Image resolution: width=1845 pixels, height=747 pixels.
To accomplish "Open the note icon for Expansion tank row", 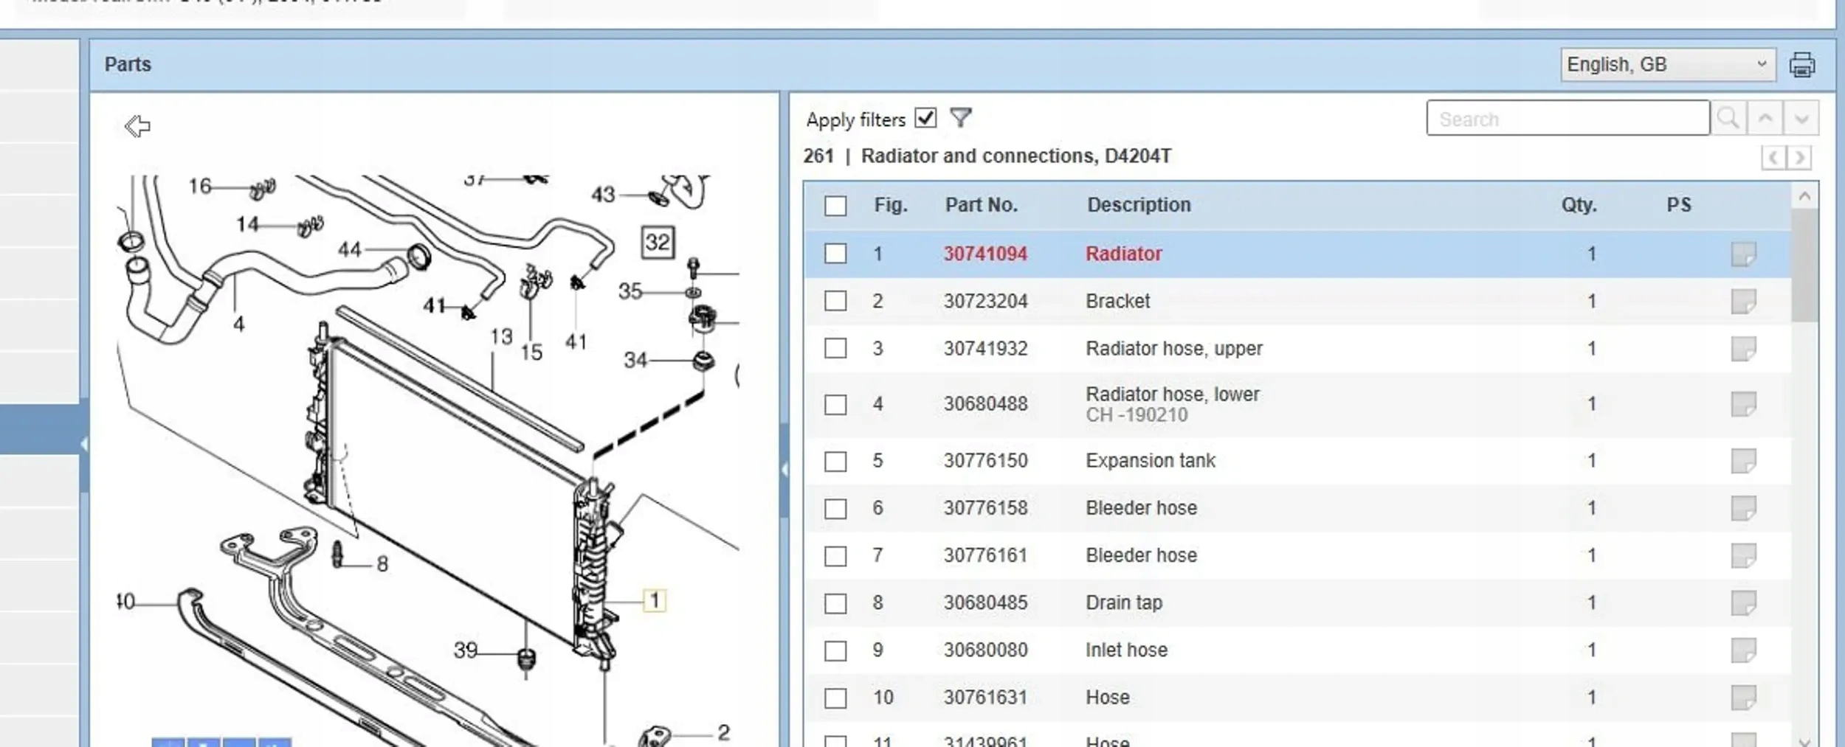I will (1743, 461).
